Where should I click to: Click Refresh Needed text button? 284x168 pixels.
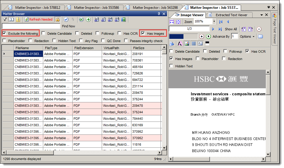pos(41,19)
